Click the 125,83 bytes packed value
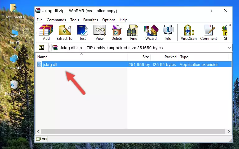The image size is (239, 149). (164, 64)
